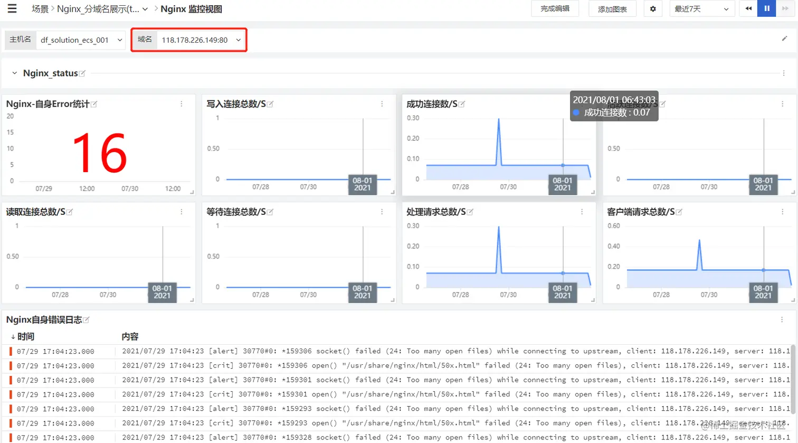Click the 添加图表 button
The height and width of the screenshot is (443, 798).
coord(612,9)
